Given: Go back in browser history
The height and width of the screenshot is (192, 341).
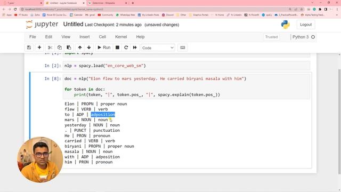Looking at the screenshot, I should [x=4, y=9].
